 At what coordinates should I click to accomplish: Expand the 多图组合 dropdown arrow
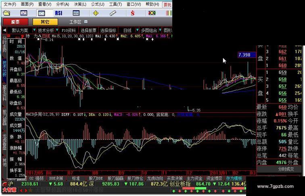[160, 30]
